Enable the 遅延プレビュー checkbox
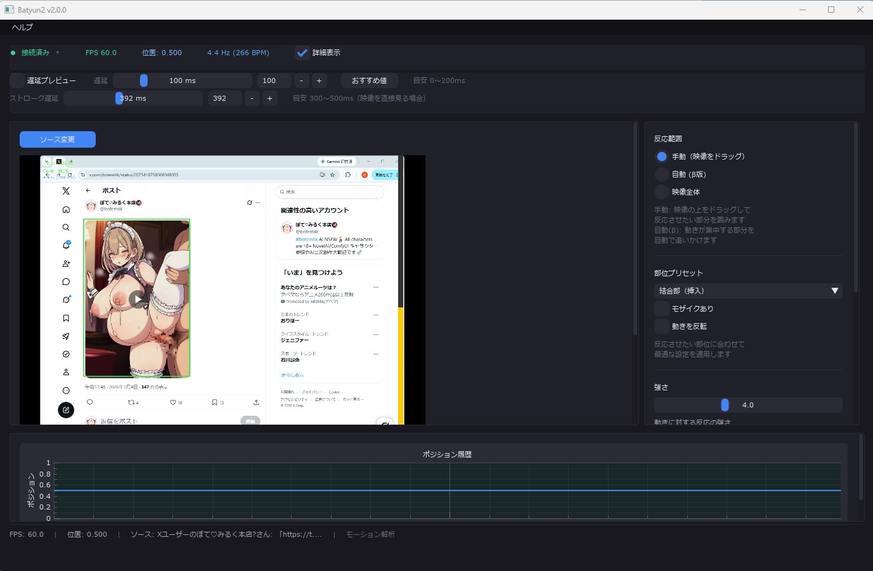The width and height of the screenshot is (873, 571). 17,80
